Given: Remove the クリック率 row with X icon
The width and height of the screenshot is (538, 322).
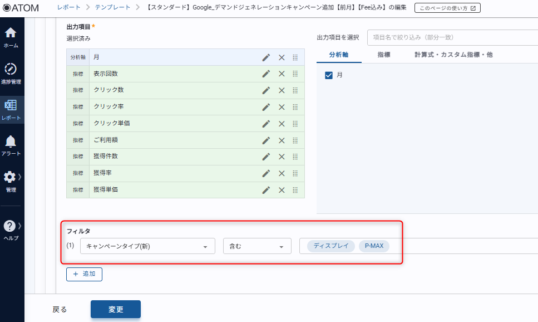Looking at the screenshot, I should (x=282, y=107).
